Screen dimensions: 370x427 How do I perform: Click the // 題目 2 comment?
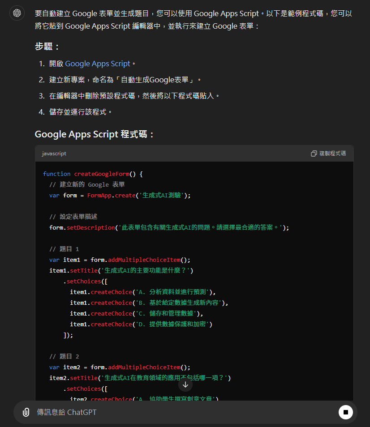click(64, 356)
